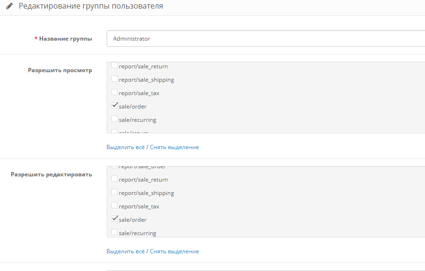Viewport: 425px width, 271px height.
Task: Enable report/sale_shipping in the edit permissions list
Action: tap(115, 193)
